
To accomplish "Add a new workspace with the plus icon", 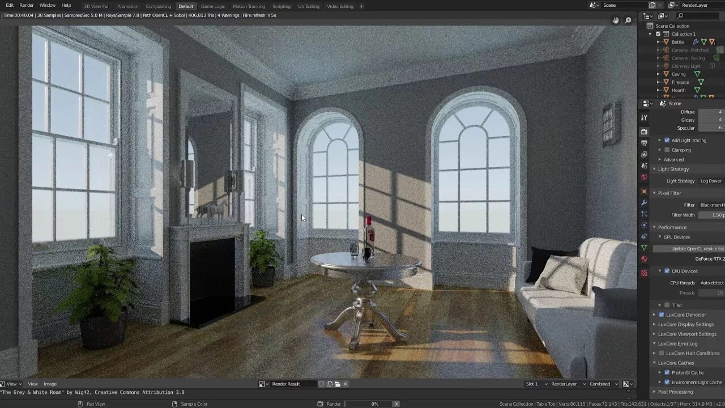I will 361,6.
